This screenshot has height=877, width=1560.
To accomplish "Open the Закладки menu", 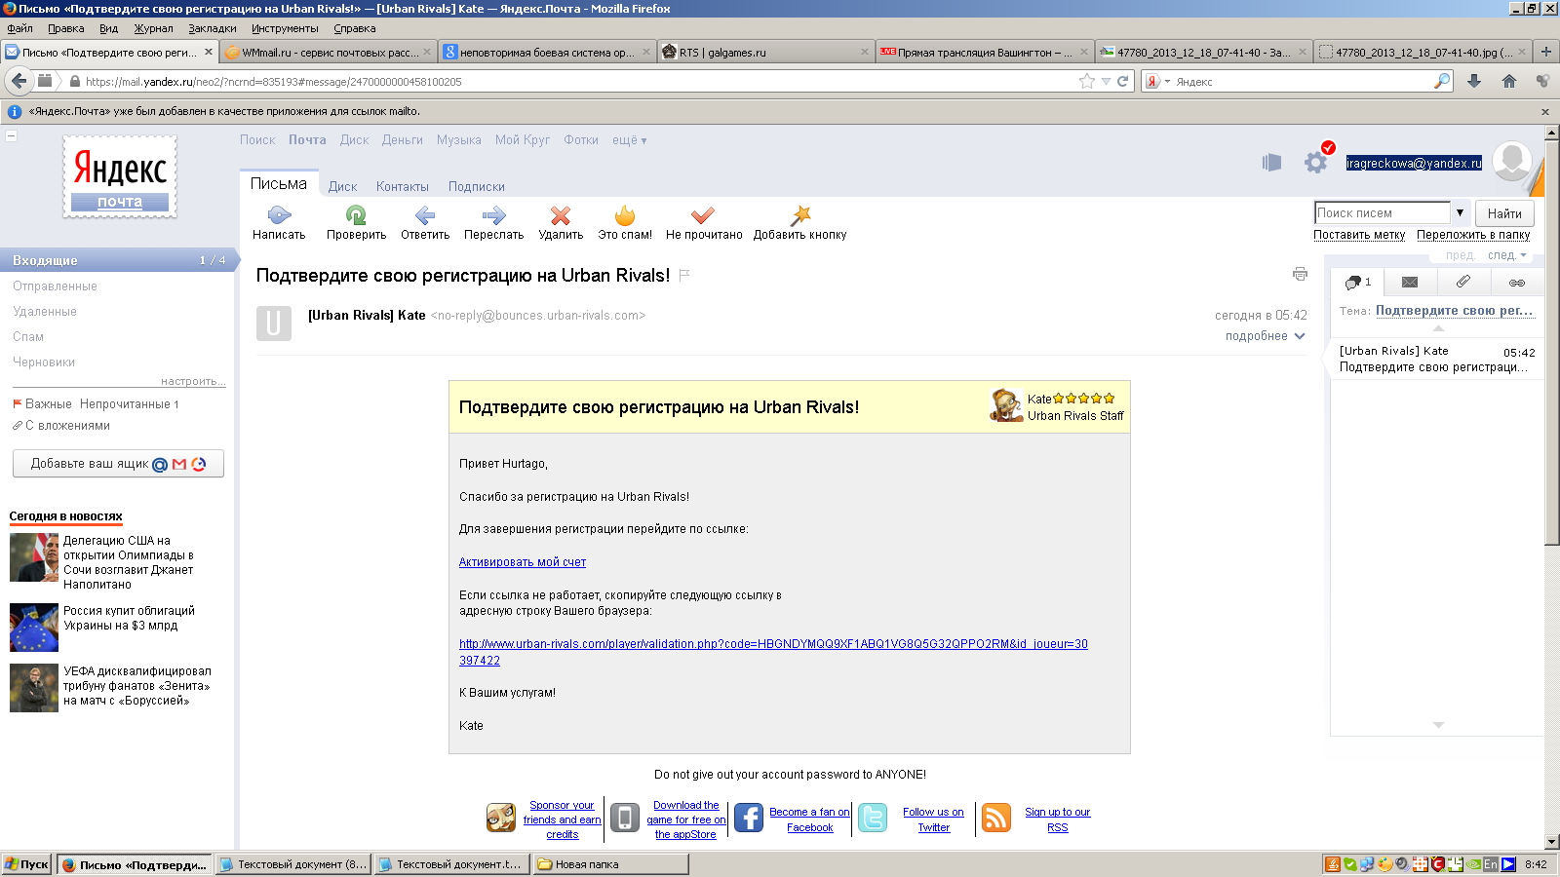I will click(213, 28).
